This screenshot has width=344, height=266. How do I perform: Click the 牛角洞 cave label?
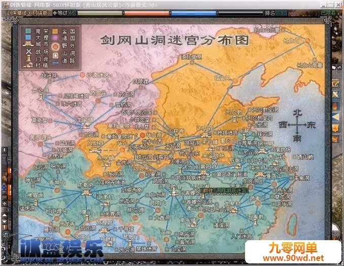(x=302, y=178)
